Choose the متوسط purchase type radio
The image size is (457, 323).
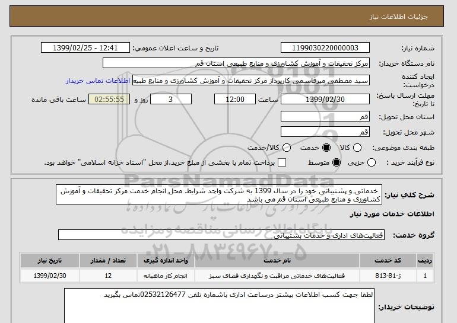coord(337,162)
